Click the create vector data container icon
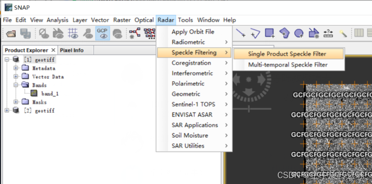 (x=314, y=34)
